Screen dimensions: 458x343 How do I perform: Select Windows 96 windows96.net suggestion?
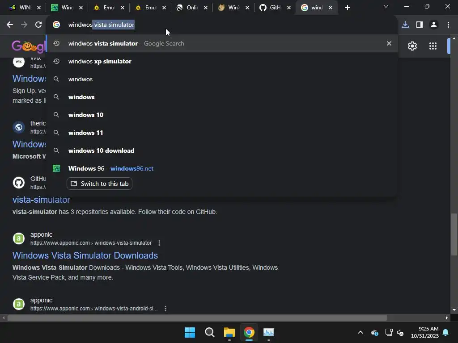point(222,168)
